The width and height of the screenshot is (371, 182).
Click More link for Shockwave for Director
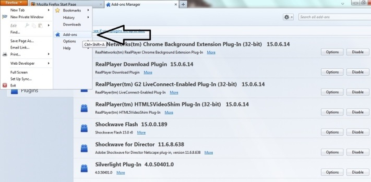[209, 152]
